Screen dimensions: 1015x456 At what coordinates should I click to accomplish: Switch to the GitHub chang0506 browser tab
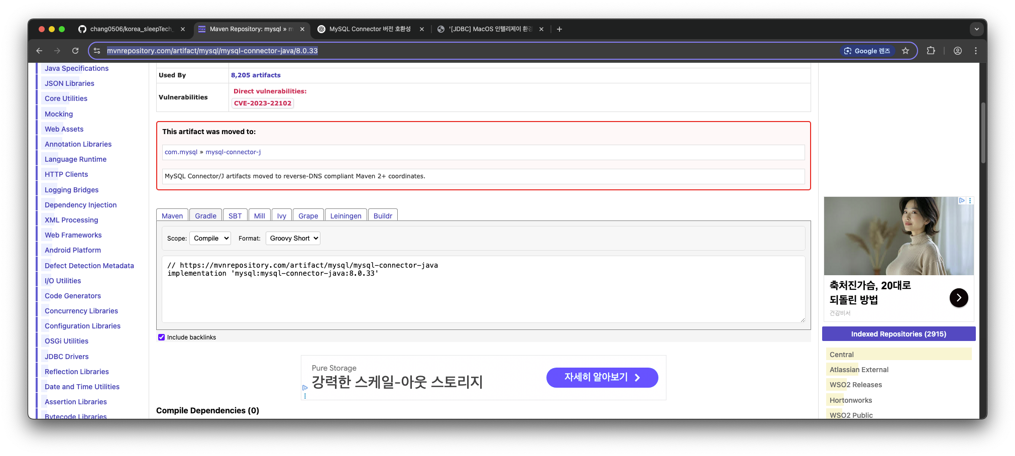coord(131,29)
